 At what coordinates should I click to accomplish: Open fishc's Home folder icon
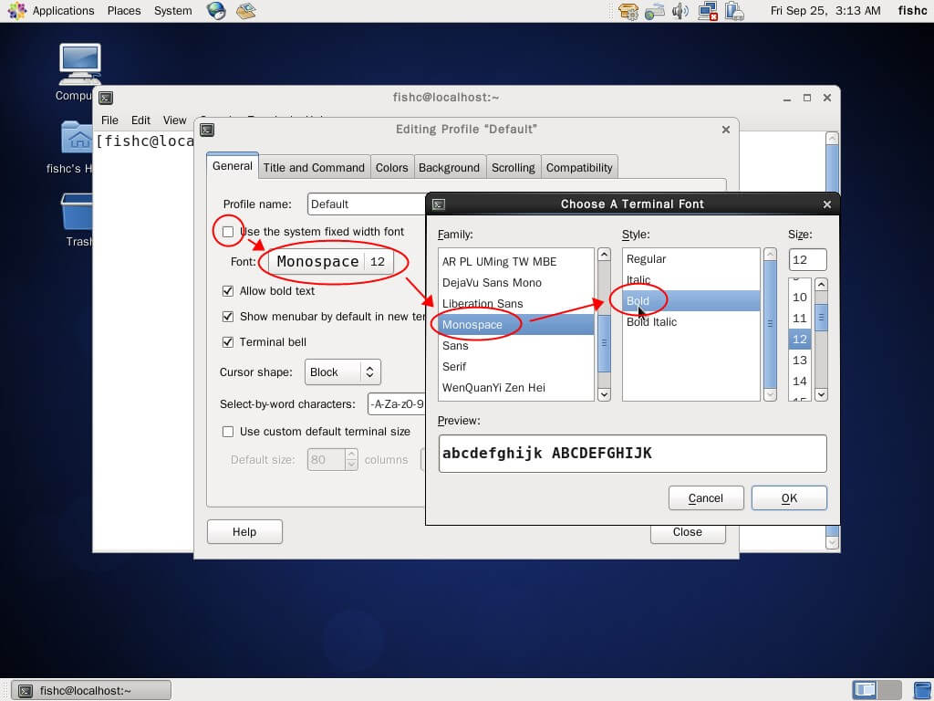tap(78, 139)
